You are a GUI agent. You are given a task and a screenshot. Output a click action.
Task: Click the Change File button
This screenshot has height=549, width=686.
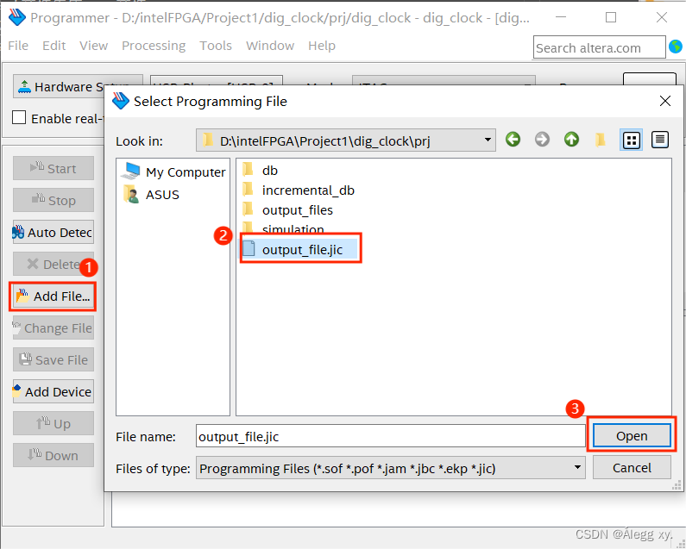(53, 328)
